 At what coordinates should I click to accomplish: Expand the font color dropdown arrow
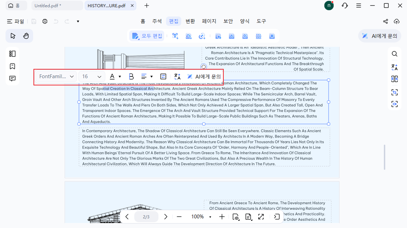coord(120,77)
